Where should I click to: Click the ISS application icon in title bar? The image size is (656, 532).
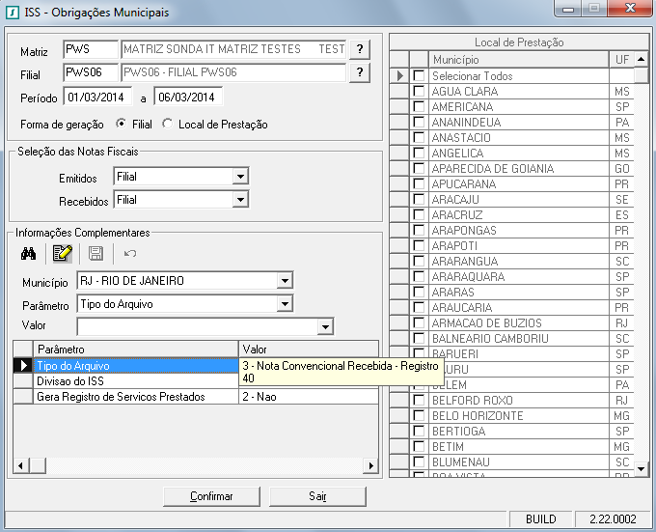[12, 12]
